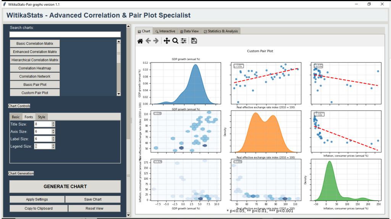Click the Title Size value field
Viewport: 391px width, 219px height.
tap(43, 124)
